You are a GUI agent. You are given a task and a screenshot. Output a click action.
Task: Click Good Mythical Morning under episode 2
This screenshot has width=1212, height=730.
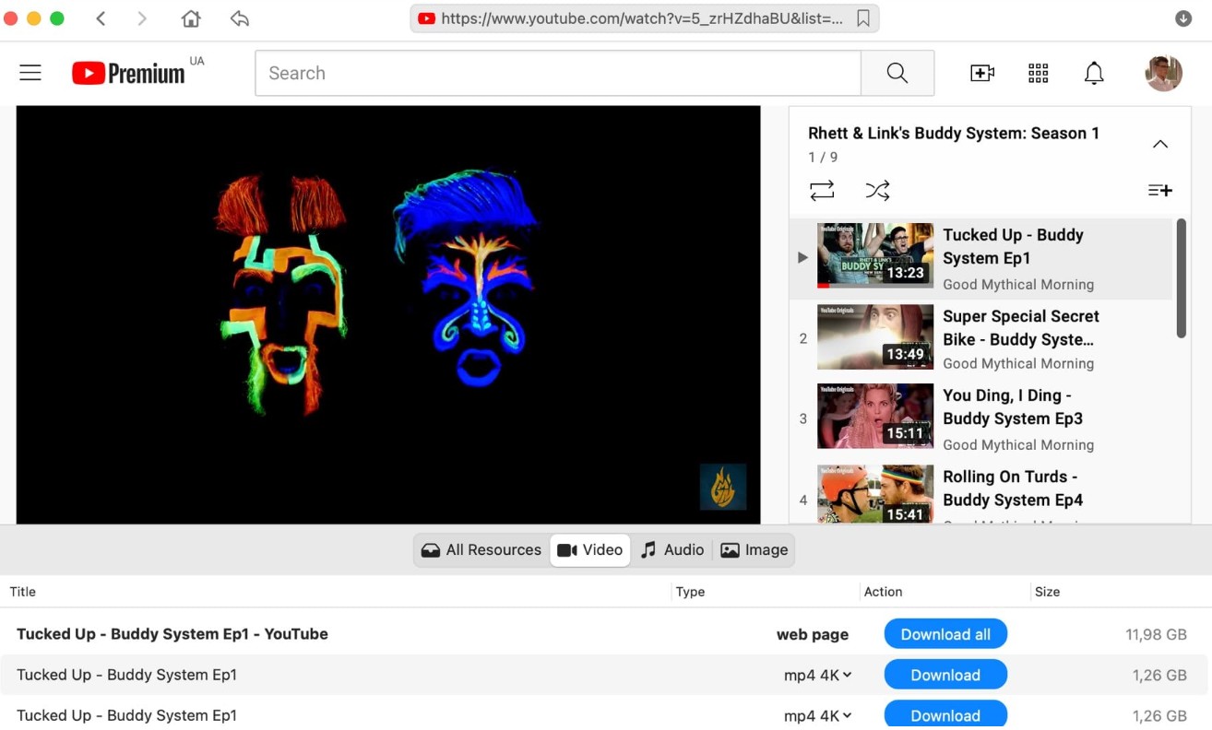point(1018,364)
